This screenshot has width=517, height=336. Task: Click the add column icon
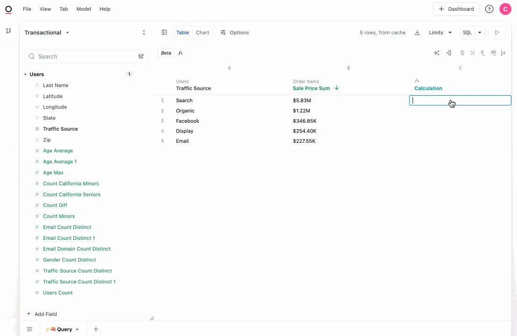[x=449, y=53]
